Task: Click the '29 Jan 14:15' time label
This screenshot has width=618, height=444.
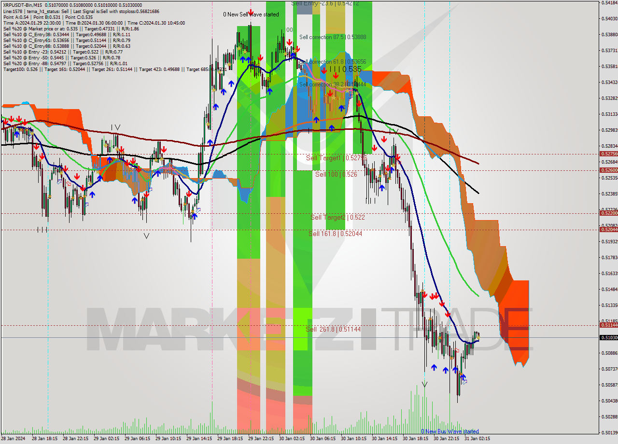Action: [x=199, y=439]
